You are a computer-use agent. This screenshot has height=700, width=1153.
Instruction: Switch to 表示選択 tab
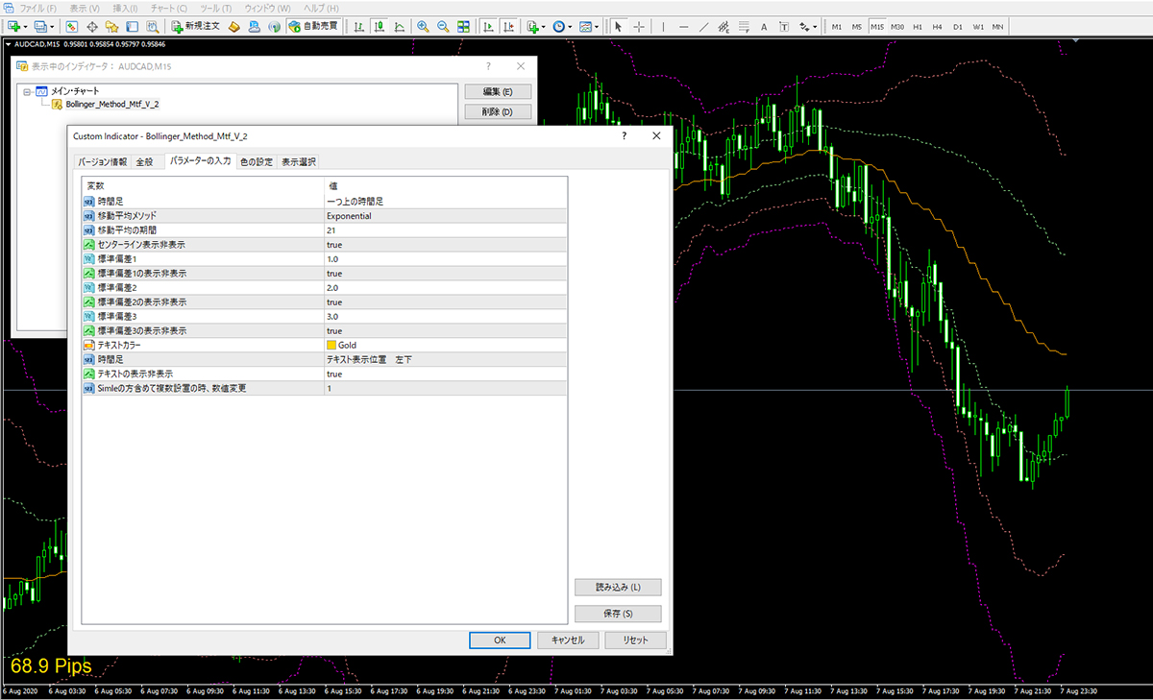[x=298, y=161]
